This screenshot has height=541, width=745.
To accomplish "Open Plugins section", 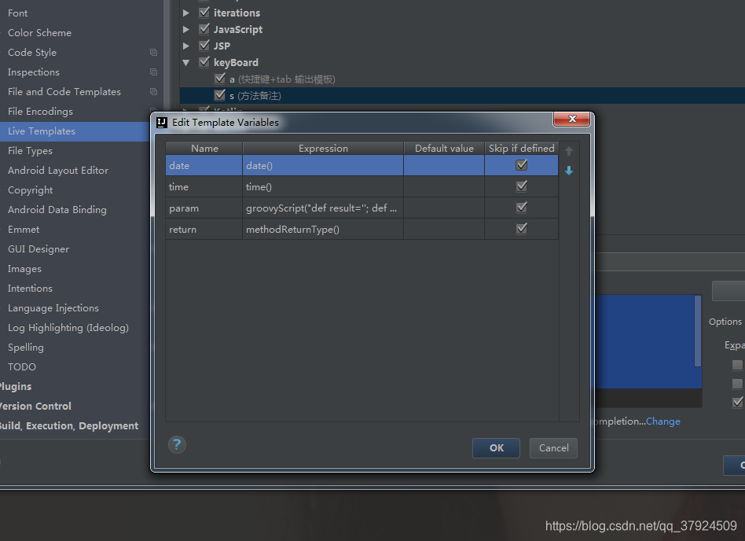I will [x=15, y=387].
